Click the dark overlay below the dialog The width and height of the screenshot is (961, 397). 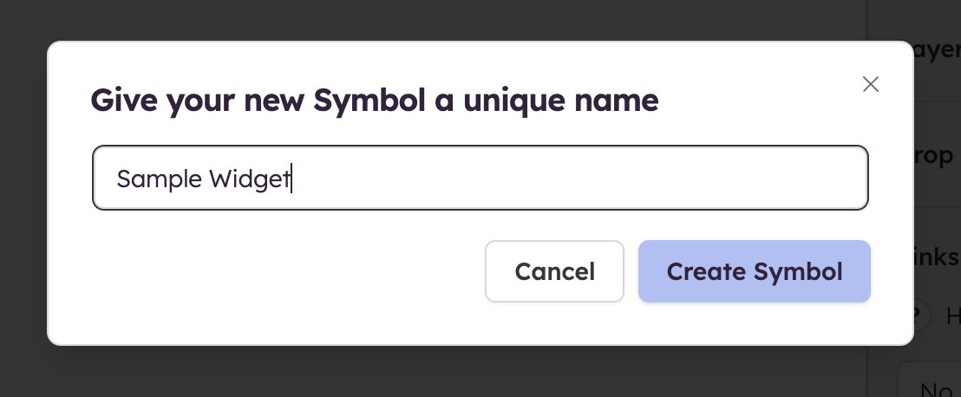click(x=434, y=373)
